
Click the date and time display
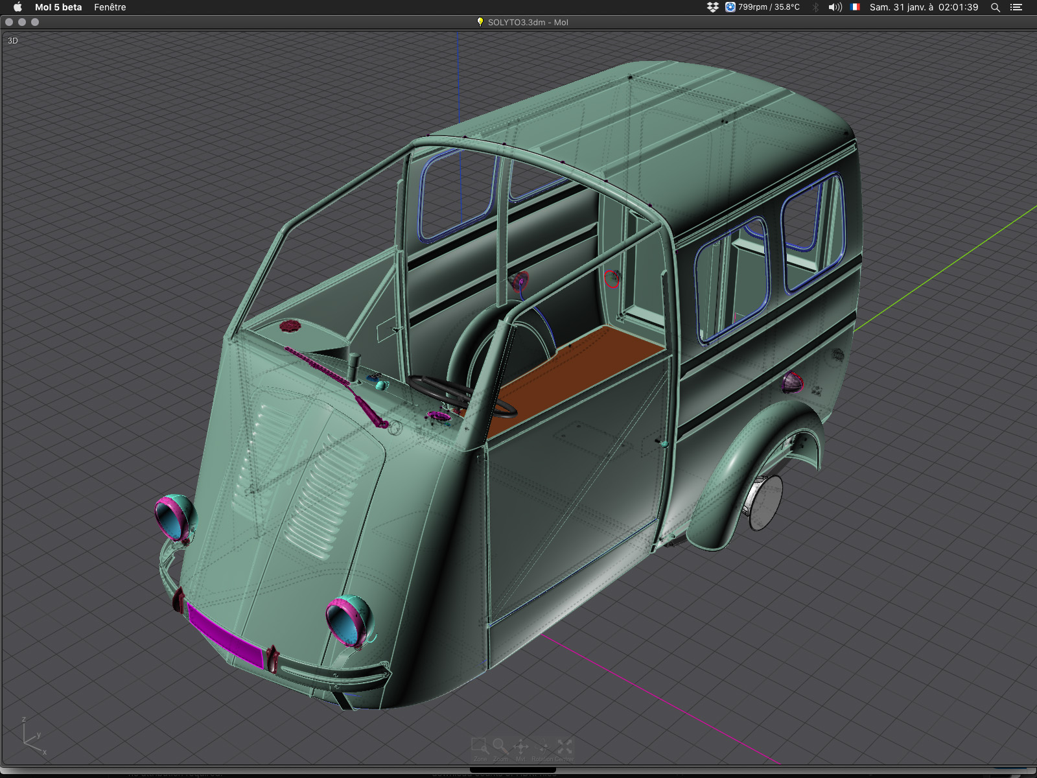coord(924,7)
